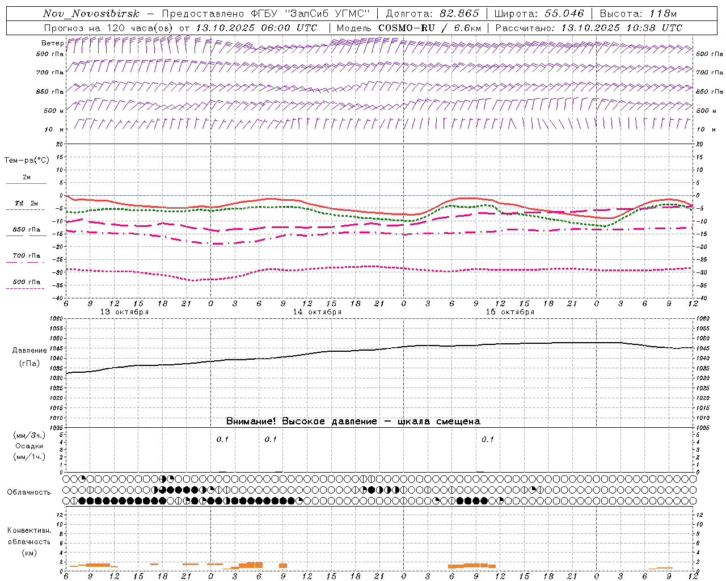Image resolution: width=726 pixels, height=581 pixels.
Task: Click the Тем-ра(°C) axis title
Action: (x=27, y=161)
